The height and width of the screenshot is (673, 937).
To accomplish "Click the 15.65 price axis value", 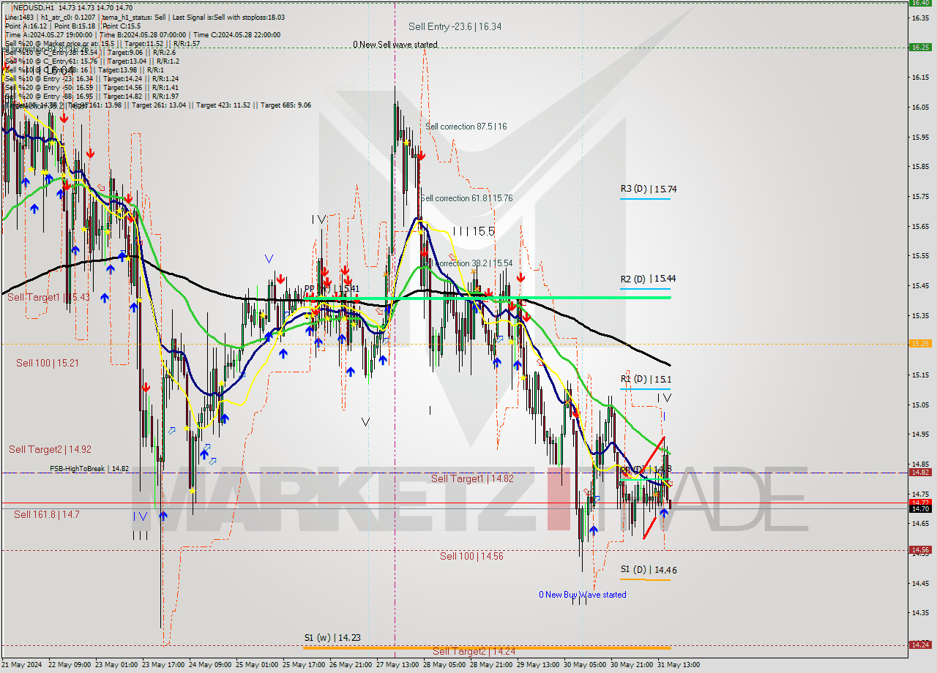I will 920,226.
